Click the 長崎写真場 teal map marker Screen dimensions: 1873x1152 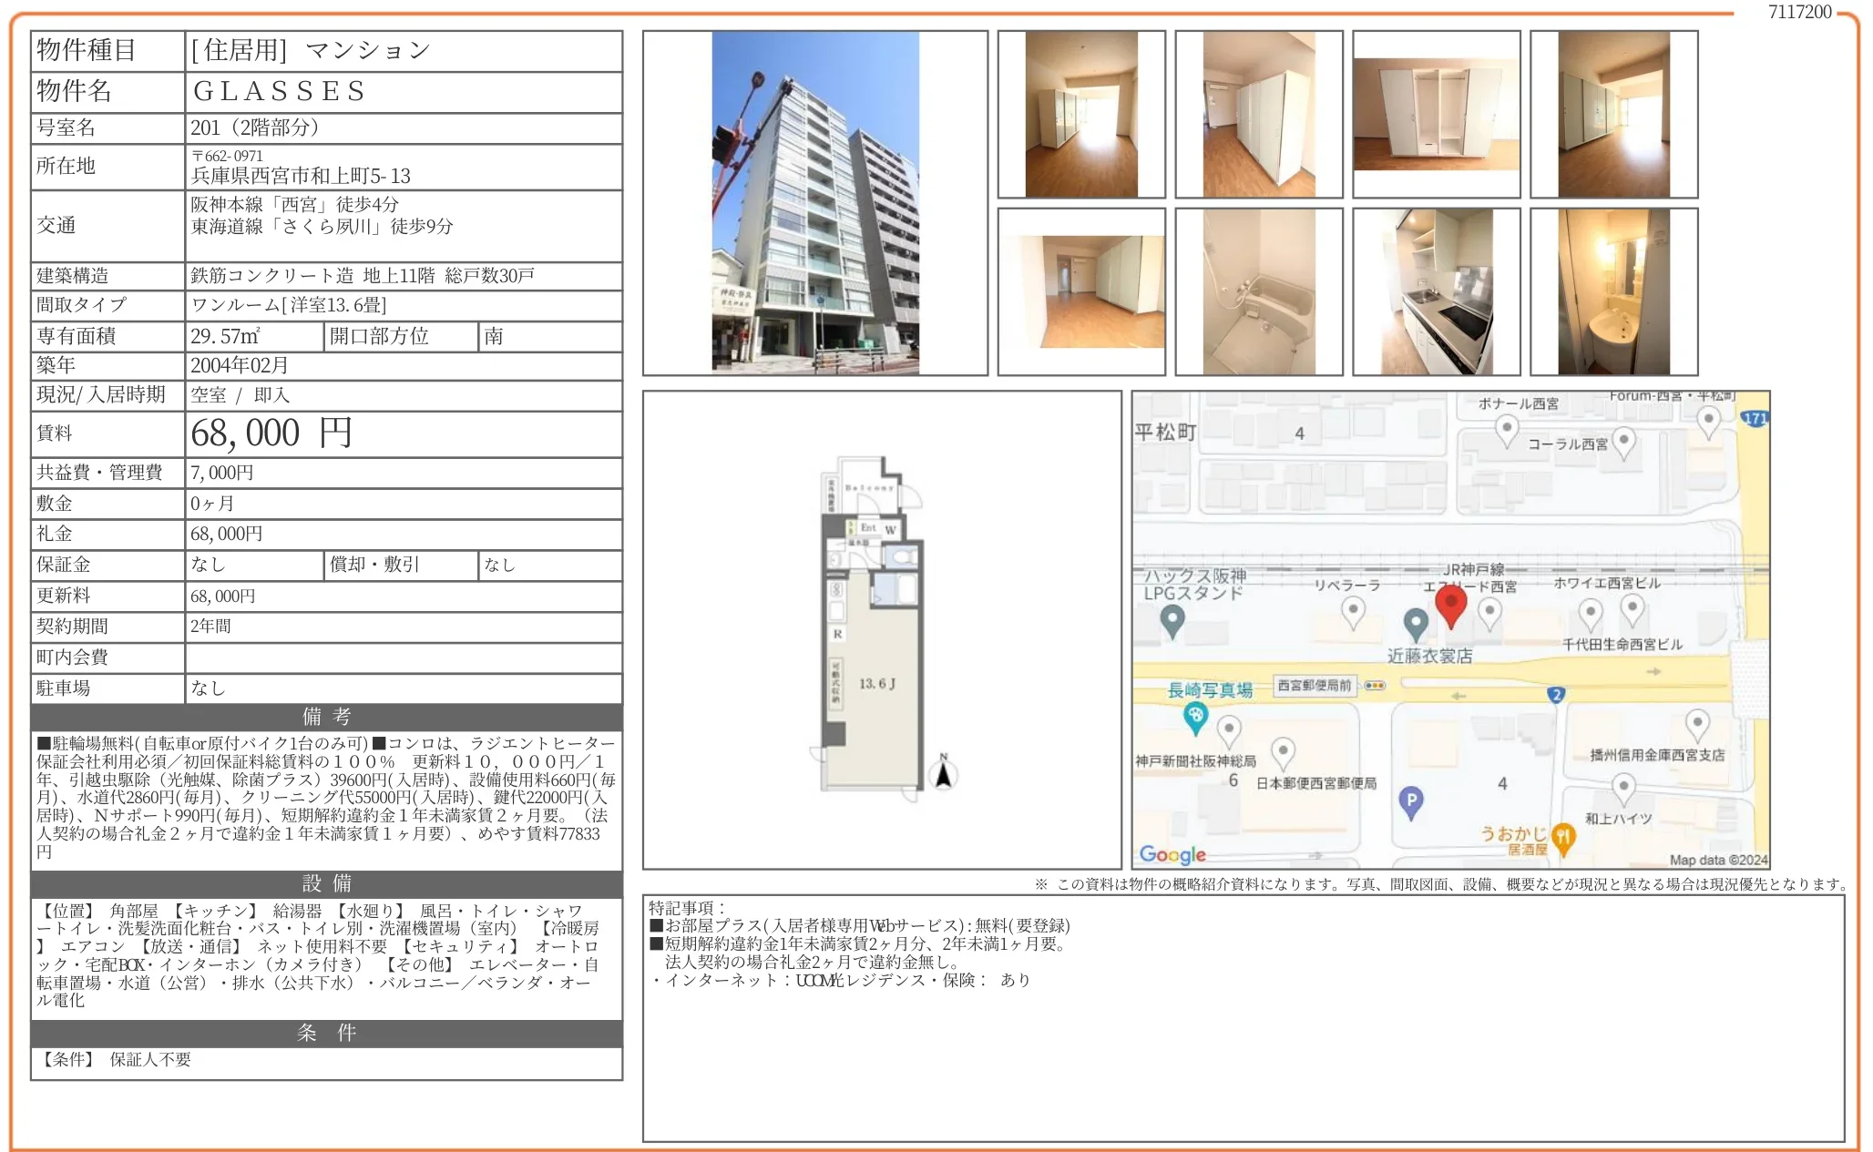[x=1195, y=717]
